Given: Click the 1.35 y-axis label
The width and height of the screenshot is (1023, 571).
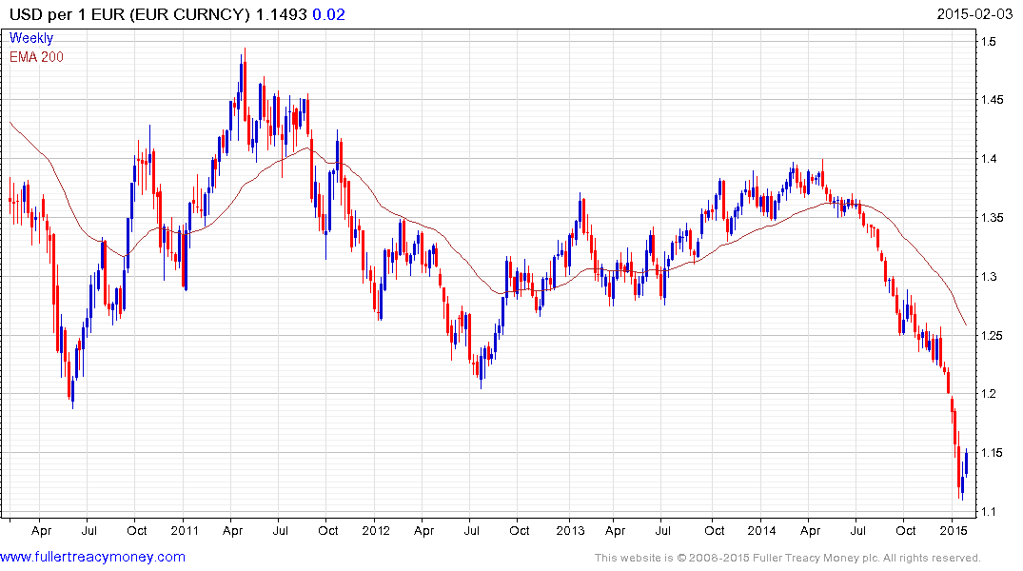Looking at the screenshot, I should pos(992,217).
